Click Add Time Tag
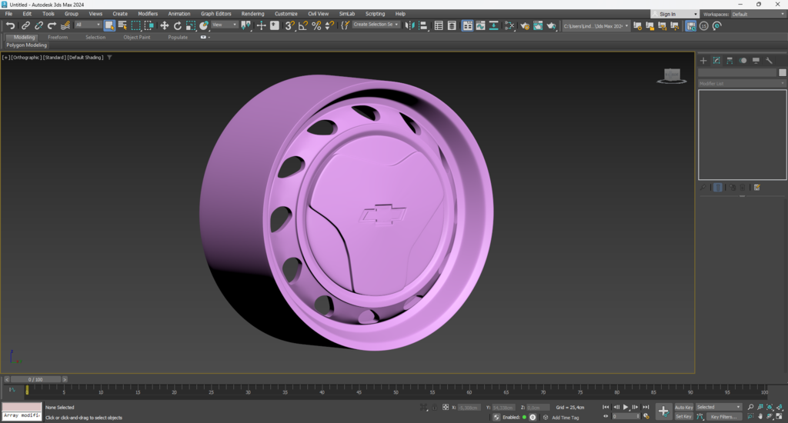 [x=566, y=418]
